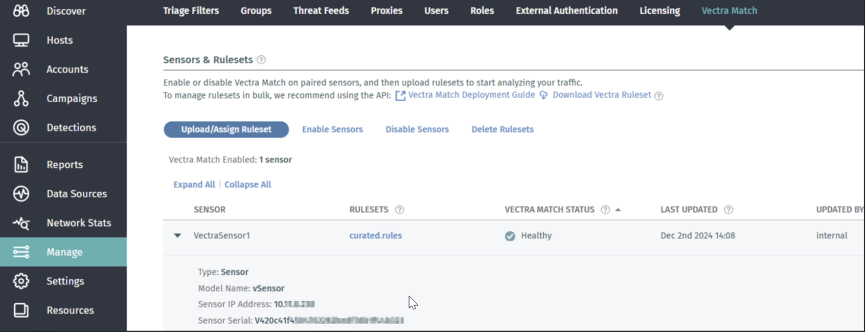Switch to the Threat Feeds tab

(x=321, y=11)
